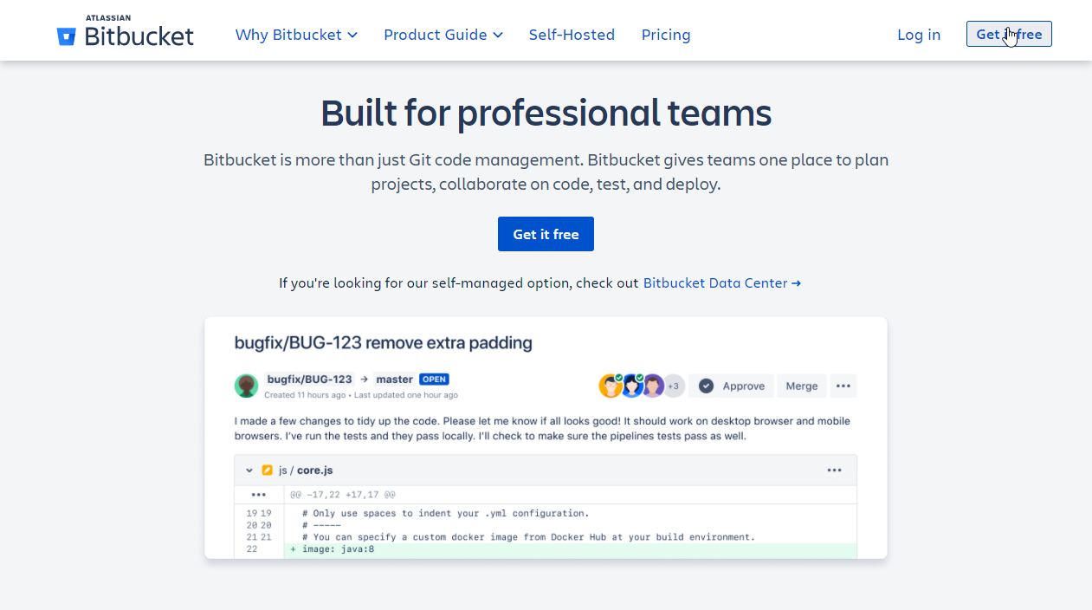Expand the Why Bitbucket dropdown menu
Image resolution: width=1092 pixels, height=610 pixels.
[296, 35]
